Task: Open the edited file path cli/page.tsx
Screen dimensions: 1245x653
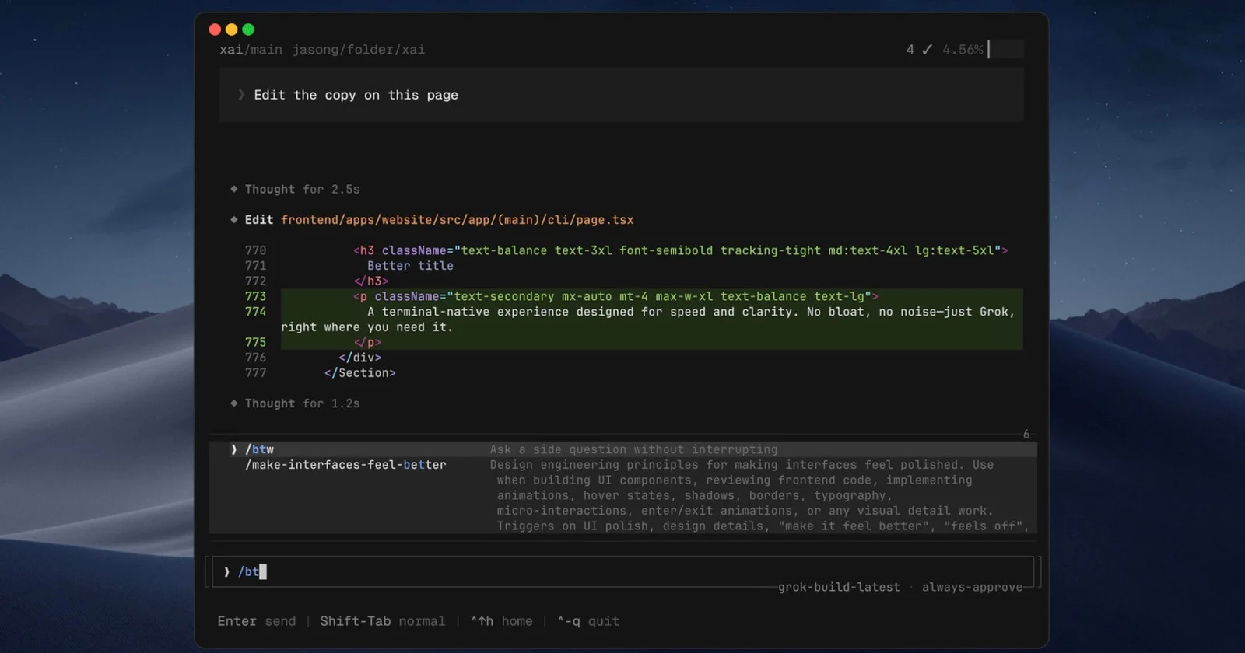Action: (457, 220)
